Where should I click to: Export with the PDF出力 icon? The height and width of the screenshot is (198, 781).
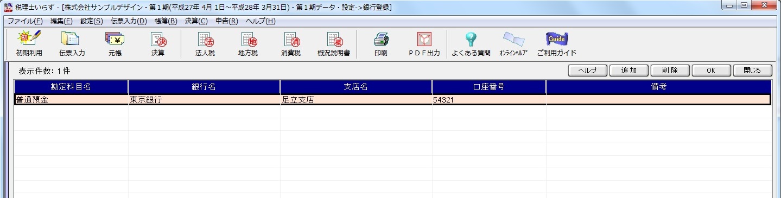424,44
